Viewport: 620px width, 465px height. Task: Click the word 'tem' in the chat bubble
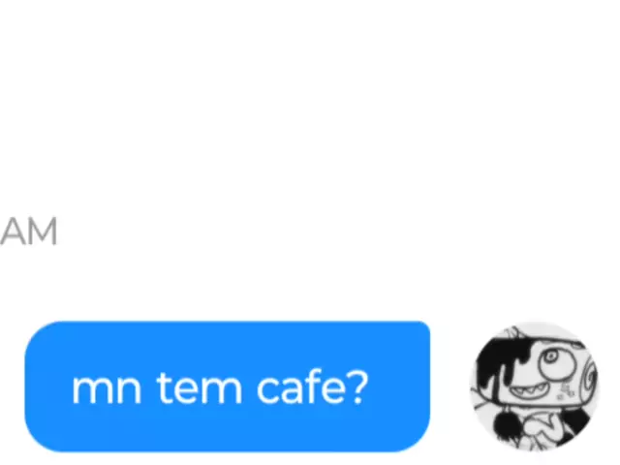(x=200, y=387)
